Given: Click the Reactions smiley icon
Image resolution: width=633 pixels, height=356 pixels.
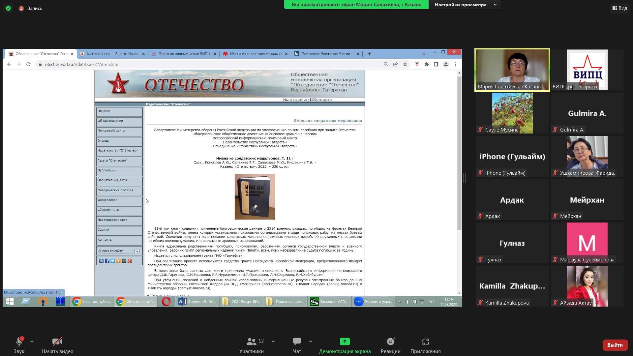Looking at the screenshot, I should click(x=391, y=341).
